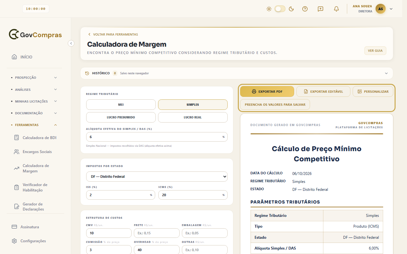Screen dimensions: 407x254
Task: Open notifications bell
Action: point(336,9)
